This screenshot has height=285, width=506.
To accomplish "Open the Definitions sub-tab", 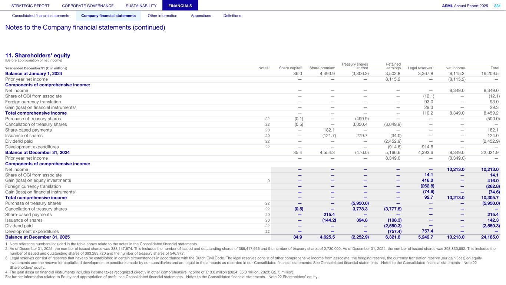I will click(232, 16).
